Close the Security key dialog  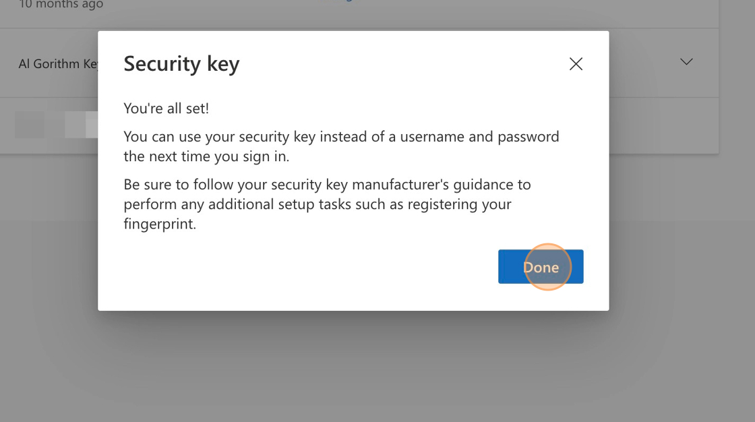(576, 64)
